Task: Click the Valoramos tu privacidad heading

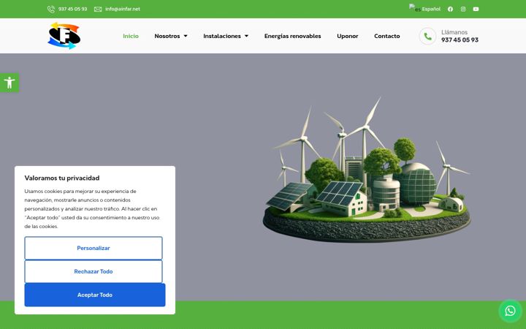Action: pos(62,178)
